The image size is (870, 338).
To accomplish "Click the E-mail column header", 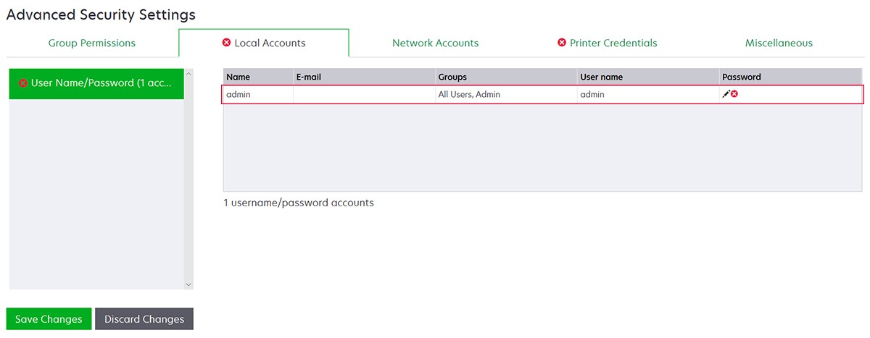I will pos(308,77).
